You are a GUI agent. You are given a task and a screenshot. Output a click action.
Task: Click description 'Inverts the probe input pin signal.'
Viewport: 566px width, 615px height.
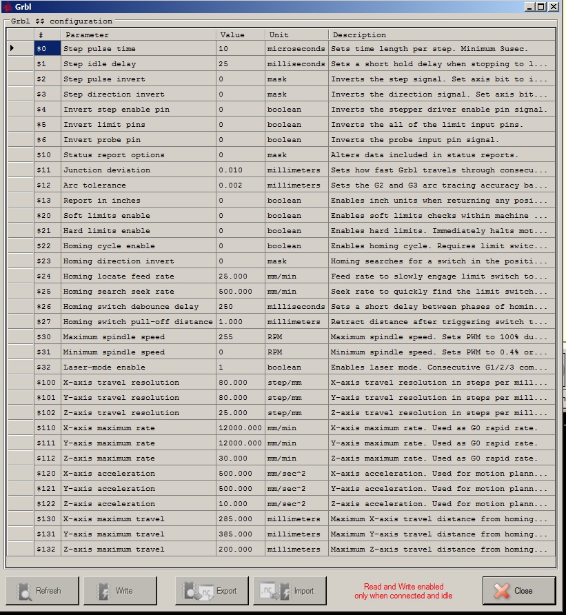[x=442, y=139]
